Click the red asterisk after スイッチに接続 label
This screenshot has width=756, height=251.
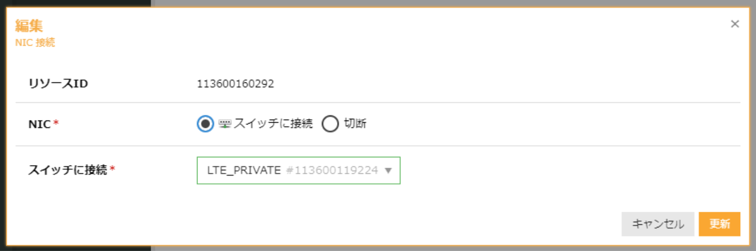pos(112,169)
